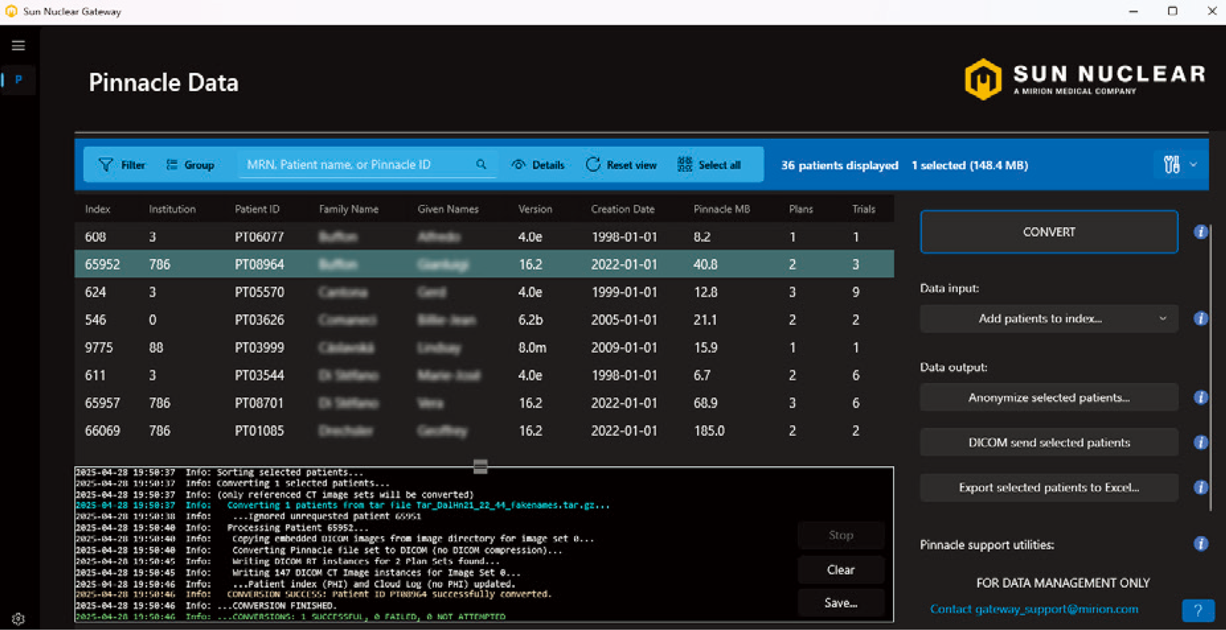Click Select all button

tap(709, 165)
